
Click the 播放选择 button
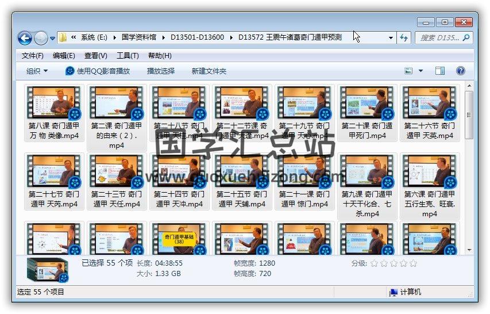[161, 71]
